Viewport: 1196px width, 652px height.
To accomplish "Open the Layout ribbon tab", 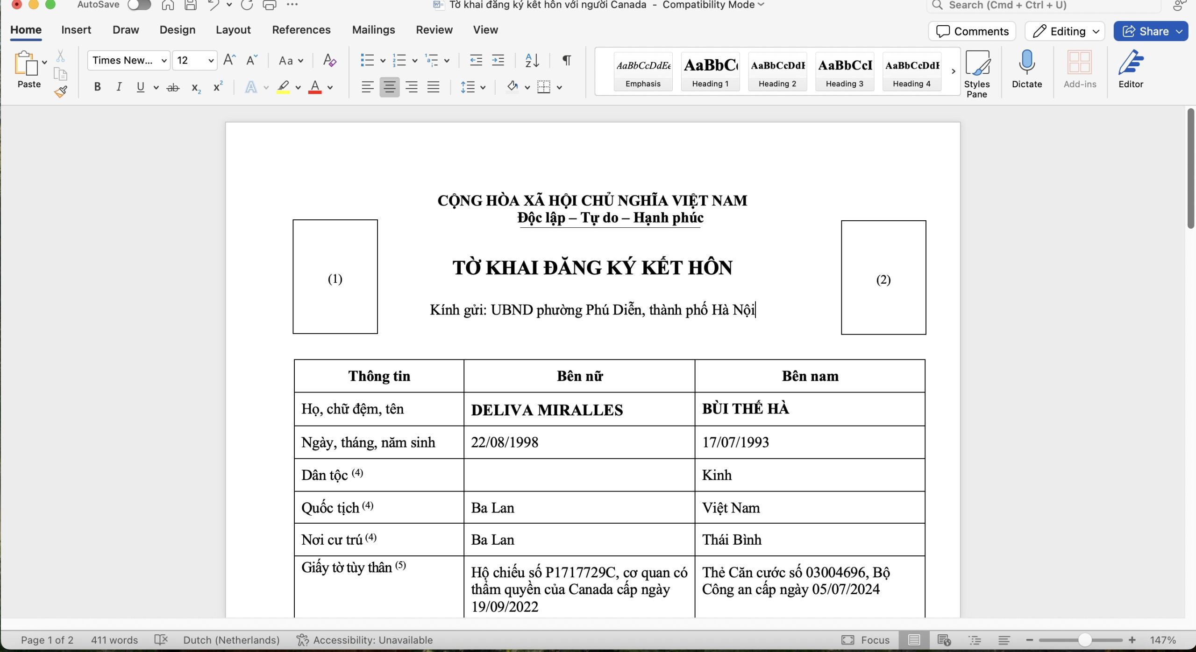I will [x=233, y=30].
